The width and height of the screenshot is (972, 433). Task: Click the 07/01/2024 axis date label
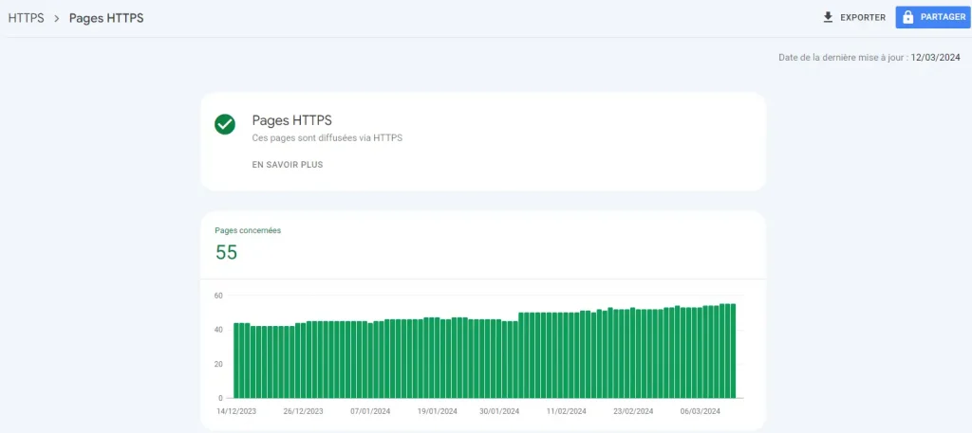point(370,411)
